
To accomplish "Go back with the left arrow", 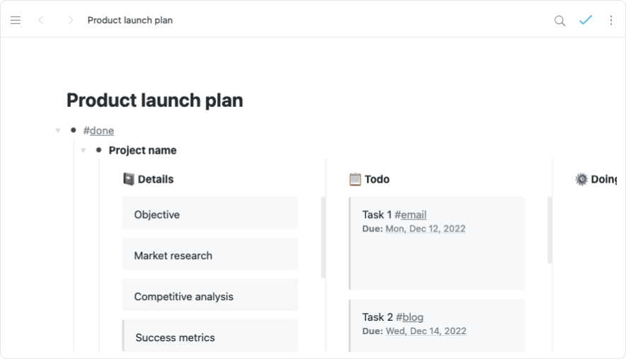I will [x=41, y=21].
